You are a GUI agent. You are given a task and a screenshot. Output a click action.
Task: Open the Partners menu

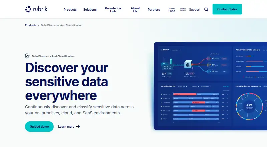coord(154,10)
